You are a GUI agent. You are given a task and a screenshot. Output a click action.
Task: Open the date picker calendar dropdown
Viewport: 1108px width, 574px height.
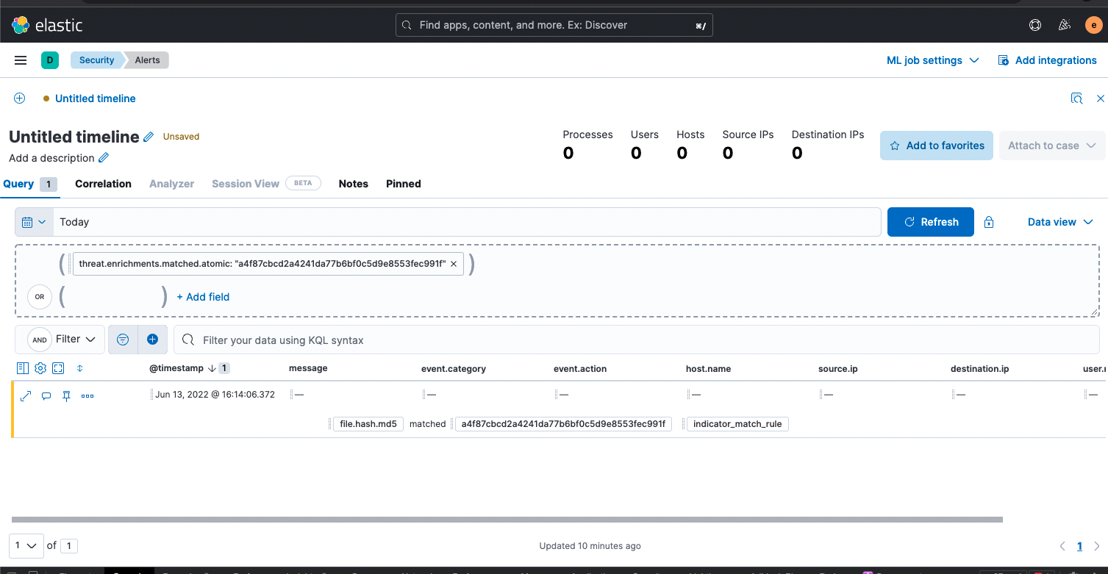tap(33, 221)
